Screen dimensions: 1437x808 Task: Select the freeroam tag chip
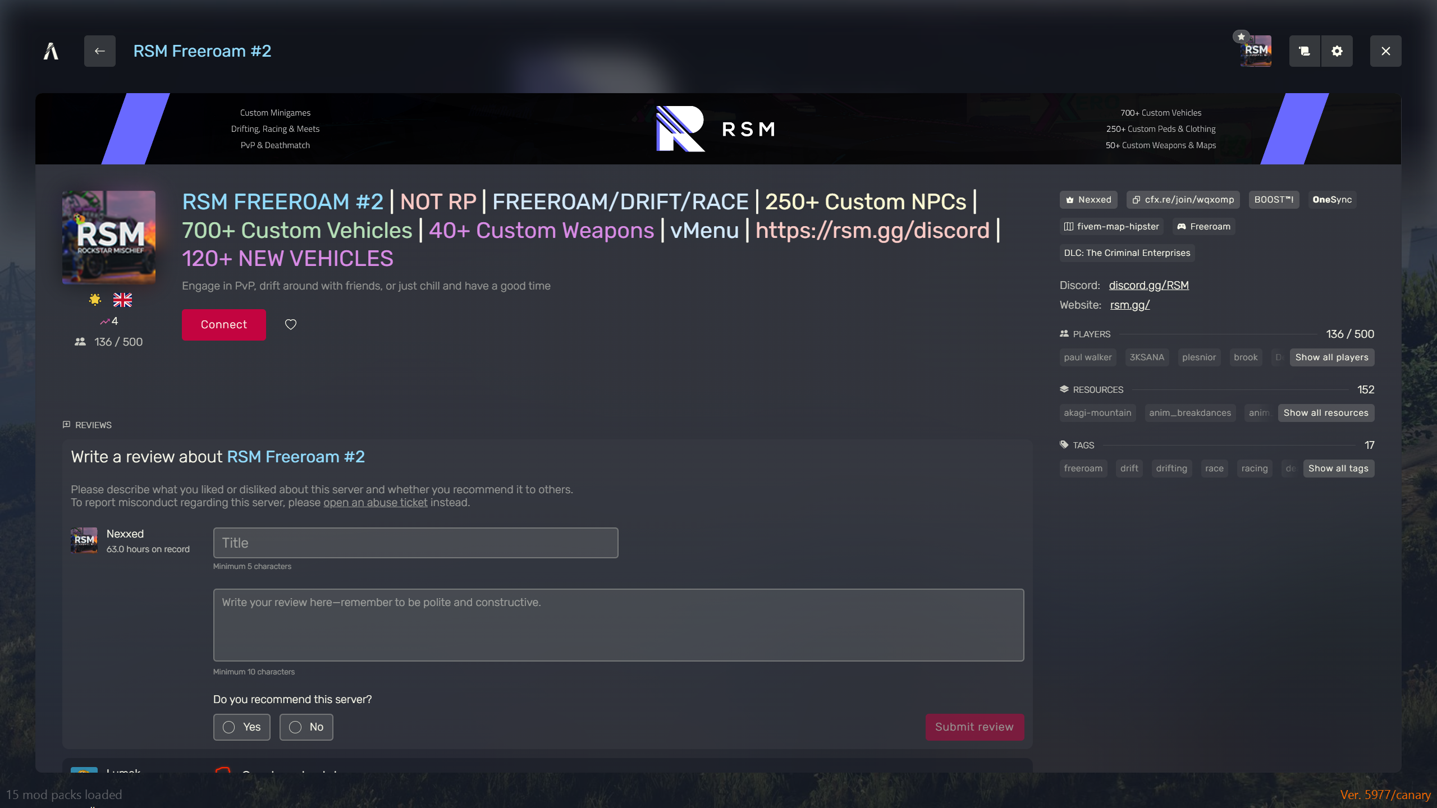tap(1083, 469)
